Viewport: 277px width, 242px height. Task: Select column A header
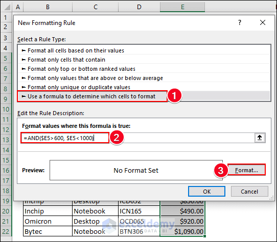pyautogui.click(x=18, y=7)
